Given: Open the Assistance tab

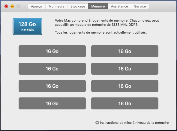Looking at the screenshot, I should [x=119, y=6].
